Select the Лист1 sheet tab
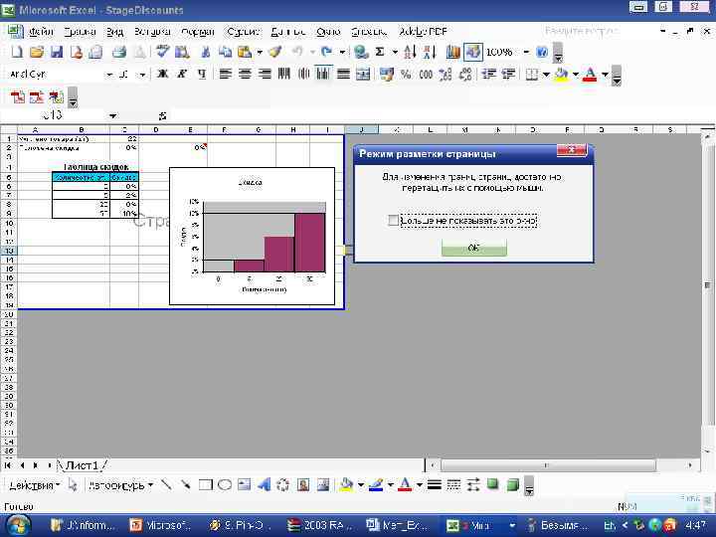Image resolution: width=716 pixels, height=537 pixels. pos(83,465)
